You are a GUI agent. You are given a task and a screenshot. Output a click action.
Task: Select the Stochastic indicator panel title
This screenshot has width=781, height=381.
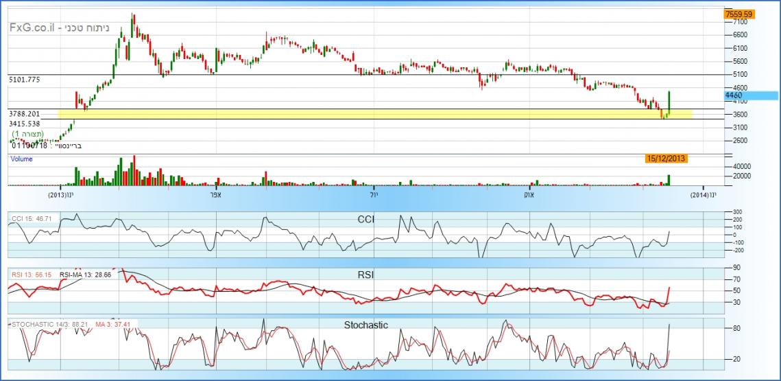(x=365, y=325)
